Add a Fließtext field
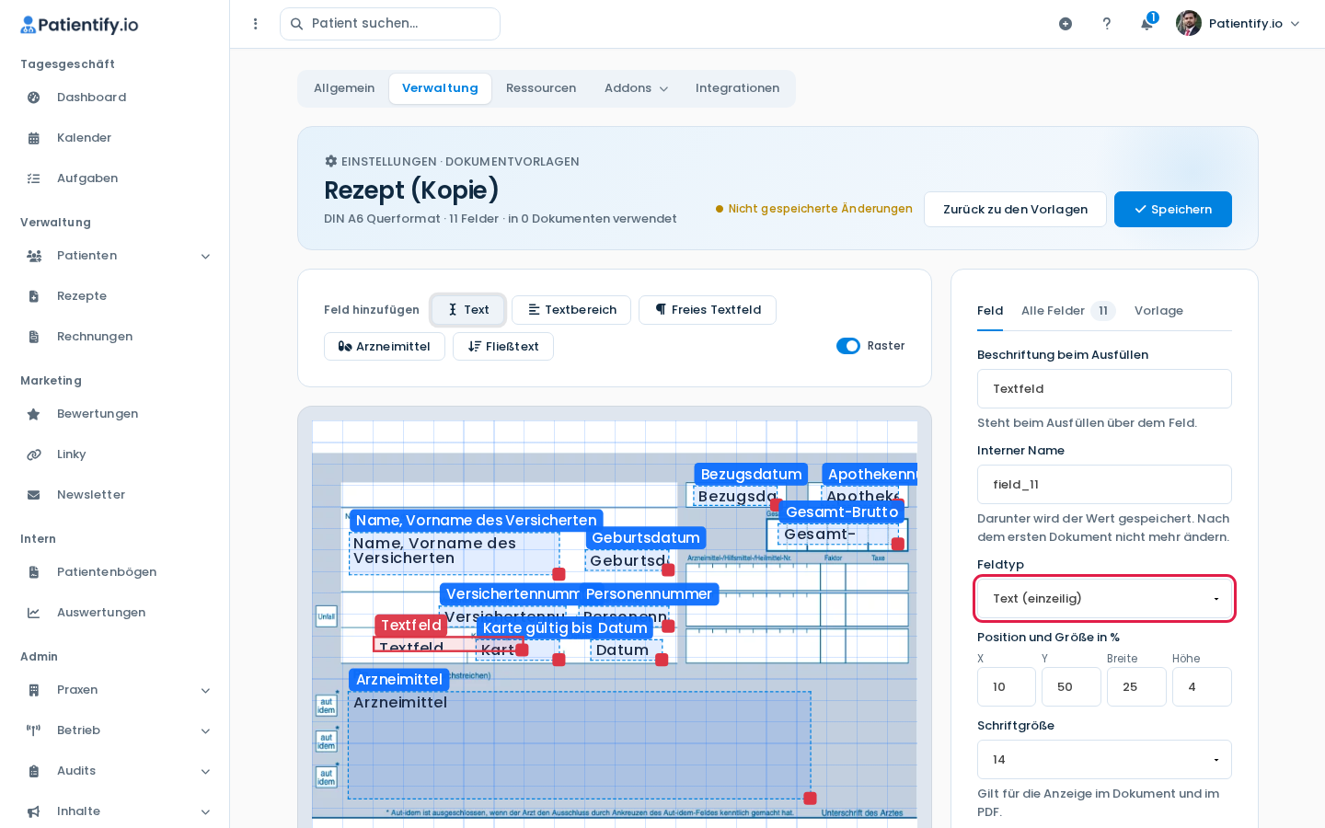Screen dimensions: 1325x828 coord(503,347)
